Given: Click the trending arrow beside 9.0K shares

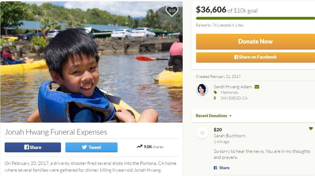Looking at the screenshot, I should 139,147.
